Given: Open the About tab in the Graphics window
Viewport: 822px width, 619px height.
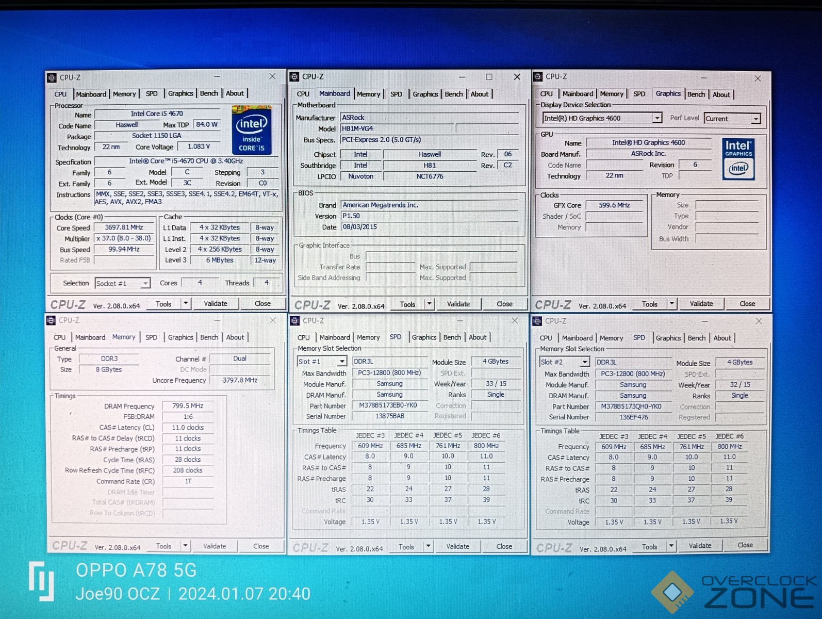Looking at the screenshot, I should pos(721,94).
